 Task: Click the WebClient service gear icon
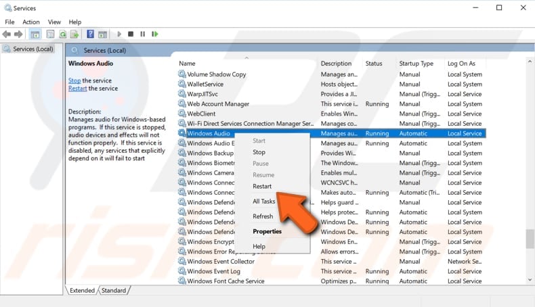pos(182,114)
